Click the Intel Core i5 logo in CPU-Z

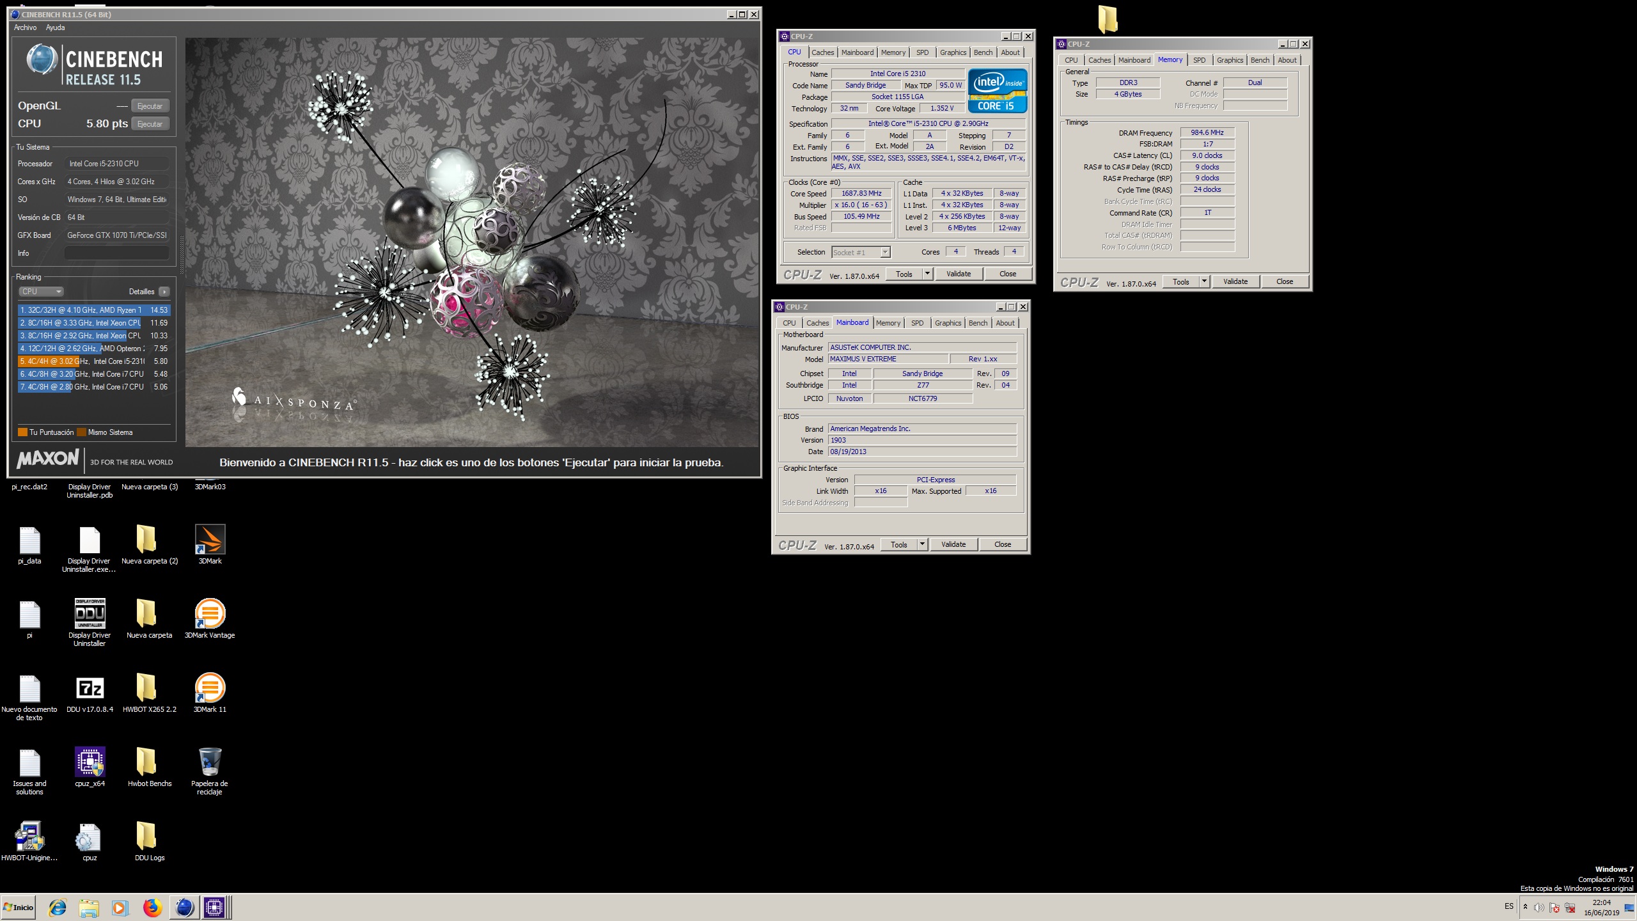tap(997, 90)
